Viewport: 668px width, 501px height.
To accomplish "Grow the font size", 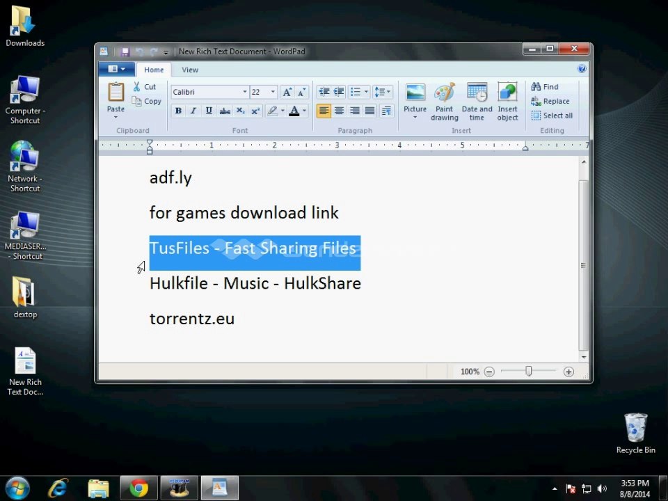I will 287,92.
